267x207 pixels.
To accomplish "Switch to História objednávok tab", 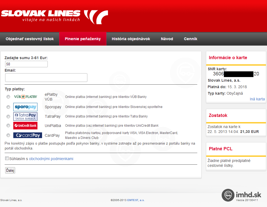I will (x=131, y=39).
